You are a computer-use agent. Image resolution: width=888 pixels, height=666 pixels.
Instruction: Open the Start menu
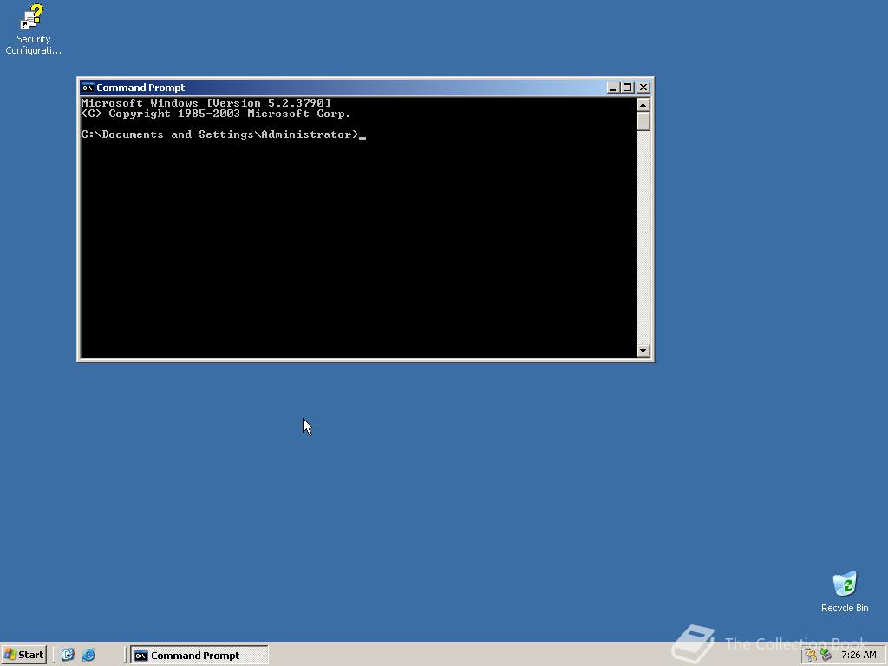(23, 655)
